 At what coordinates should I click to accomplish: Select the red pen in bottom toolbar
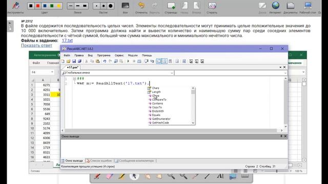(97, 176)
